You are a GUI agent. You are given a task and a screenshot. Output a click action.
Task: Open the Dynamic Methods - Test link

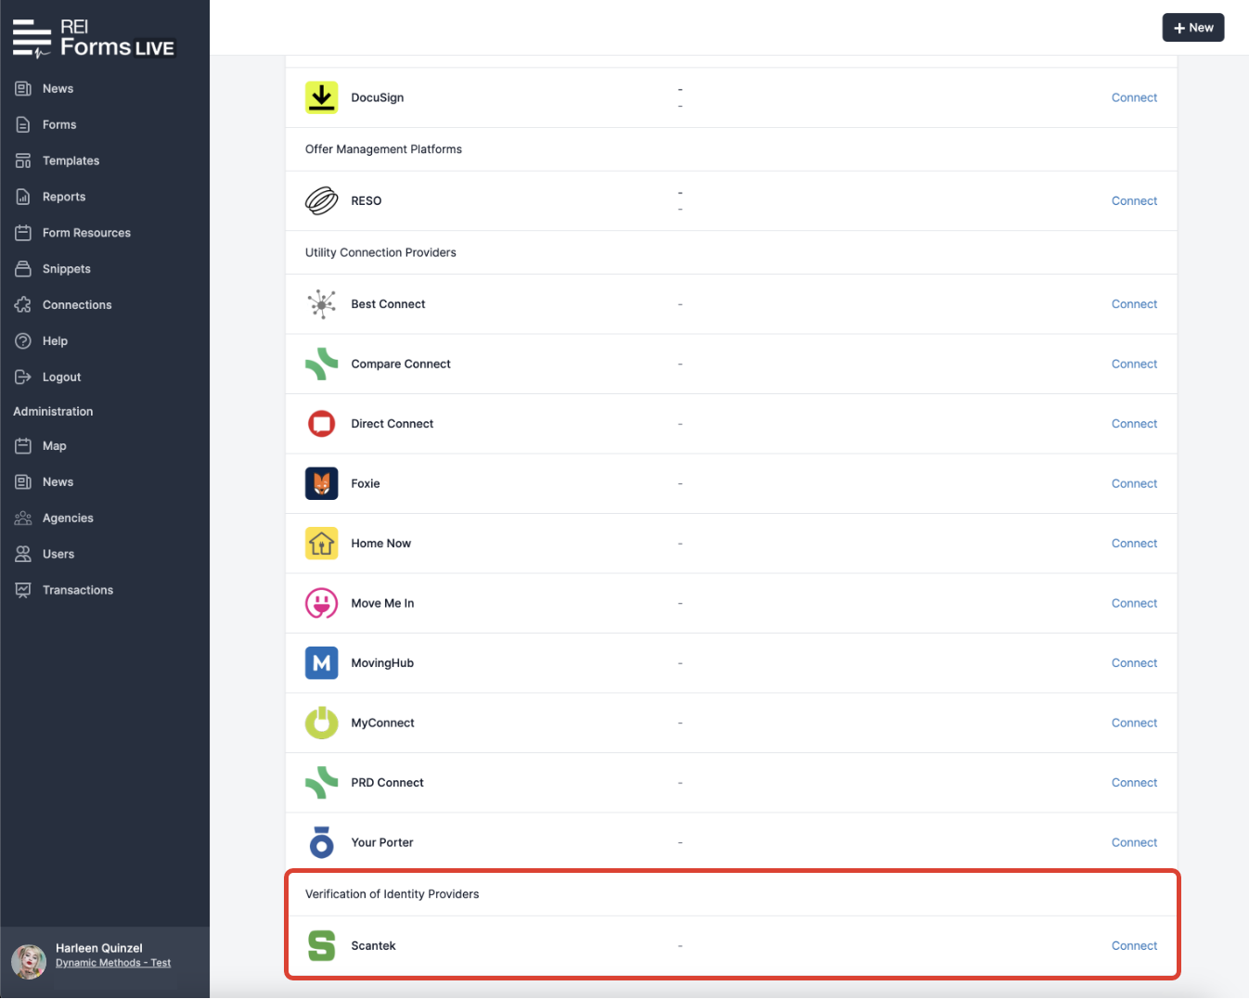[x=113, y=964]
